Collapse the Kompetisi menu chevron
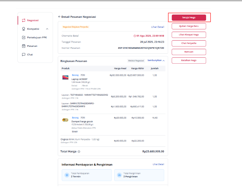242x187 pixels. [x=47, y=29]
